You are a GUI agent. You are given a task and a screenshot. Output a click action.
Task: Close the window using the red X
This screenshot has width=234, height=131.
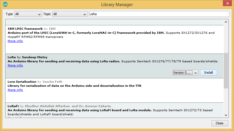[x=227, y=3]
